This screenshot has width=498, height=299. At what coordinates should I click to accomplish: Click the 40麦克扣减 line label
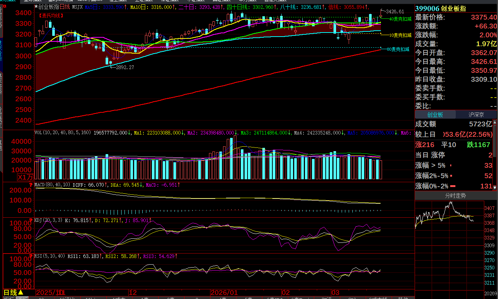coord(400,19)
